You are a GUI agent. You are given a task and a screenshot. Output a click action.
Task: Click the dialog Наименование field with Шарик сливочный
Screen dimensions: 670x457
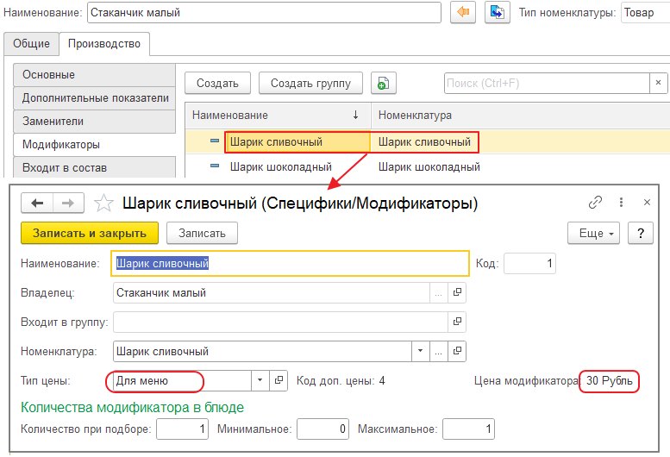pos(290,263)
